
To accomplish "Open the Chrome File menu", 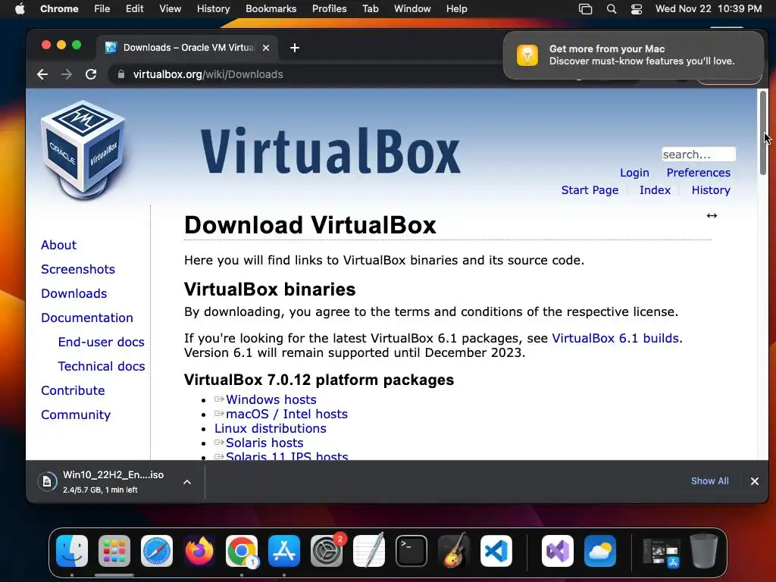I will tap(102, 8).
